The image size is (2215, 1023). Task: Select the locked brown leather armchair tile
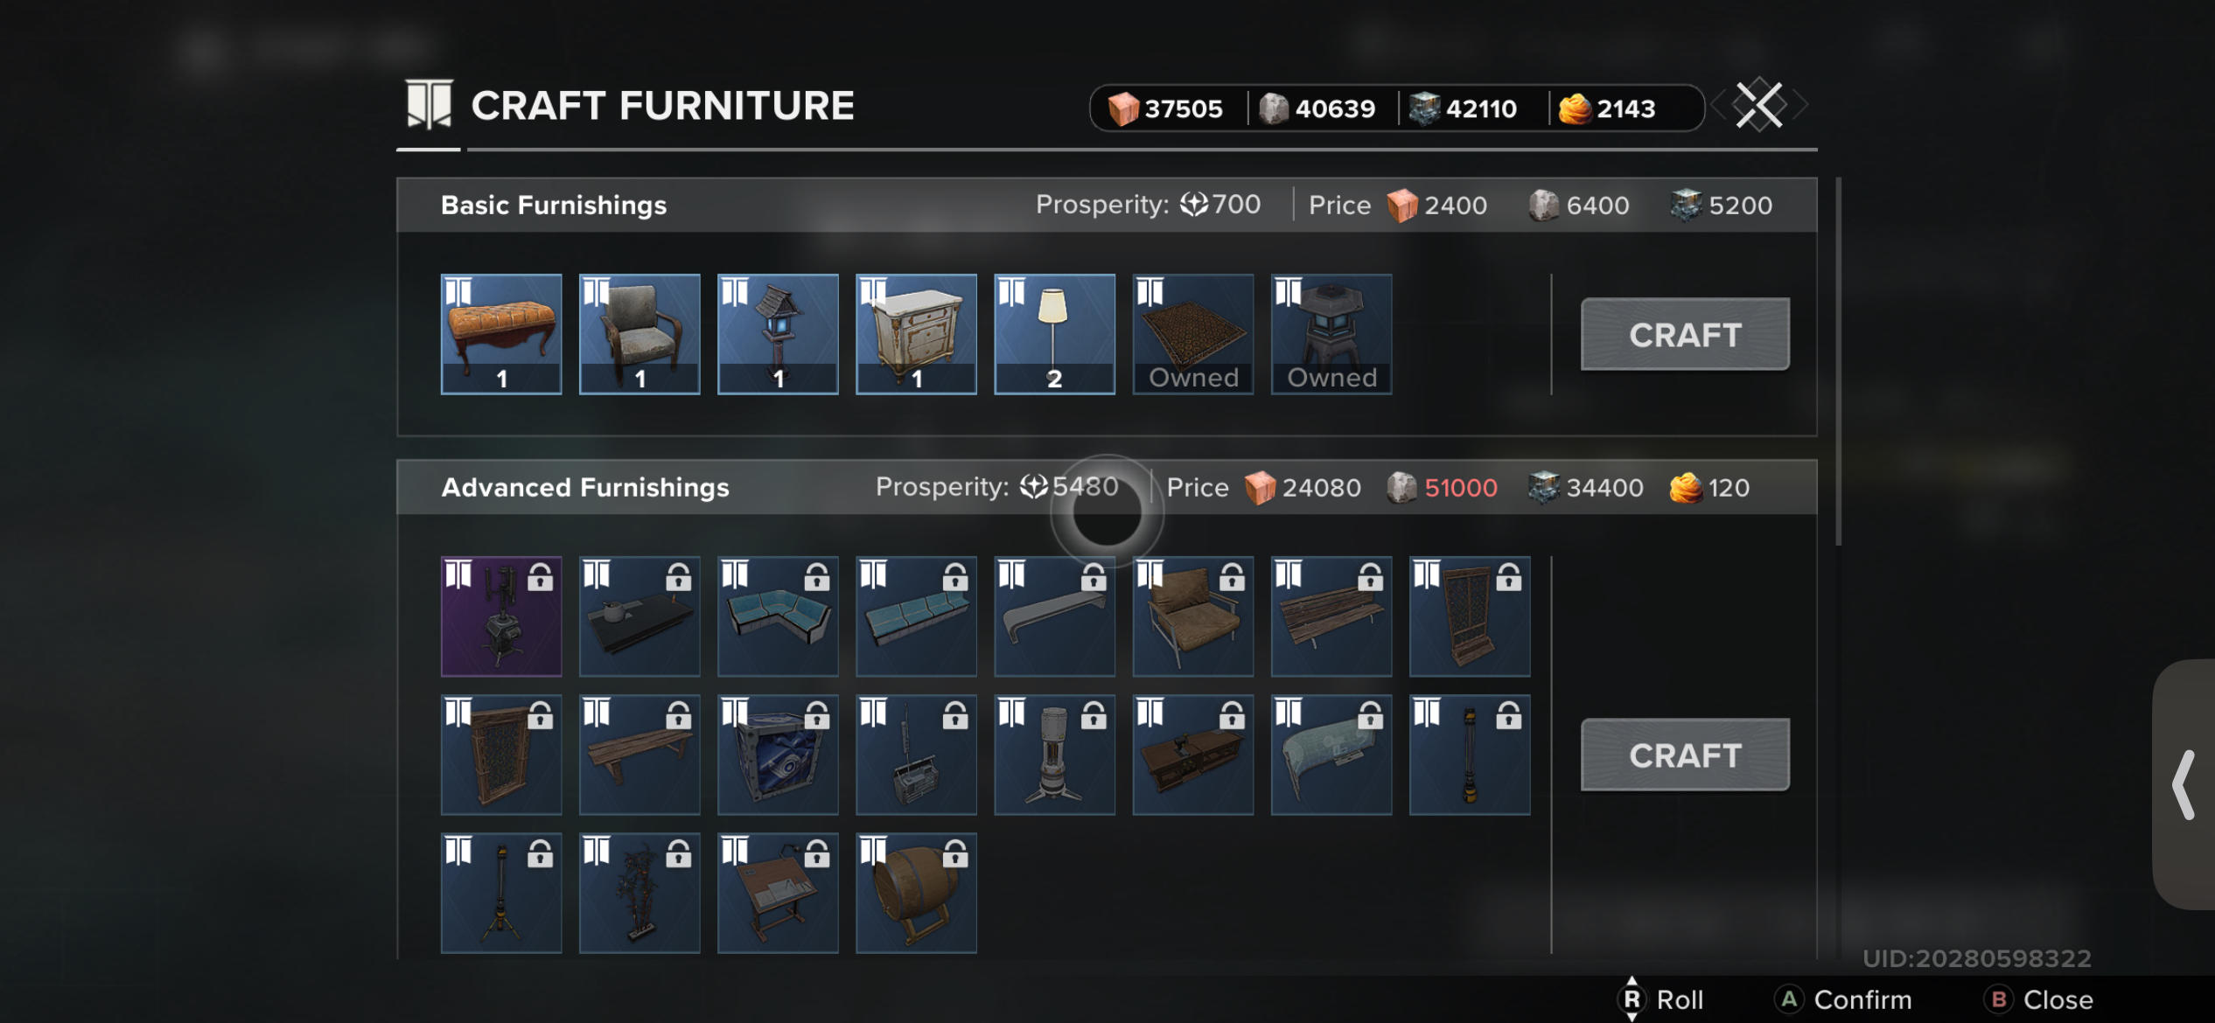(1192, 616)
